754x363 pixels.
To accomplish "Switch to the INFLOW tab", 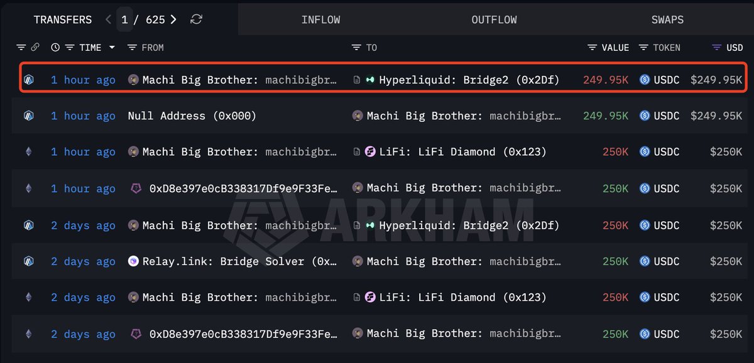I will coord(320,19).
